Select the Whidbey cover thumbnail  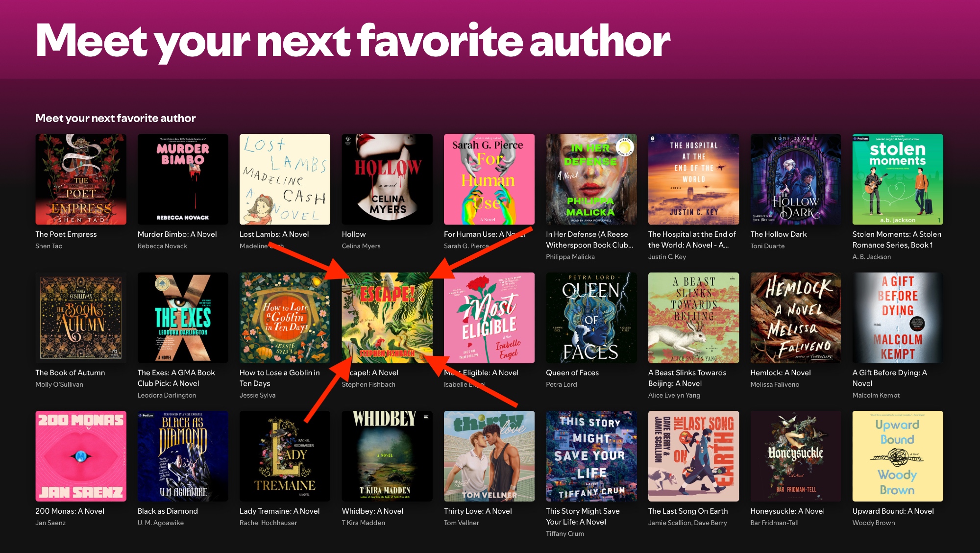point(387,456)
